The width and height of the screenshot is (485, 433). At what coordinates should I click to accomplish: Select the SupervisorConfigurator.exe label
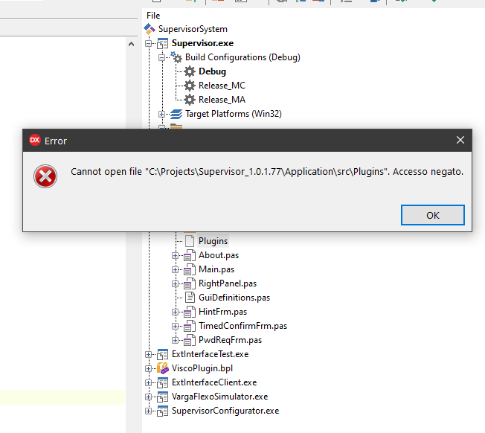click(225, 411)
